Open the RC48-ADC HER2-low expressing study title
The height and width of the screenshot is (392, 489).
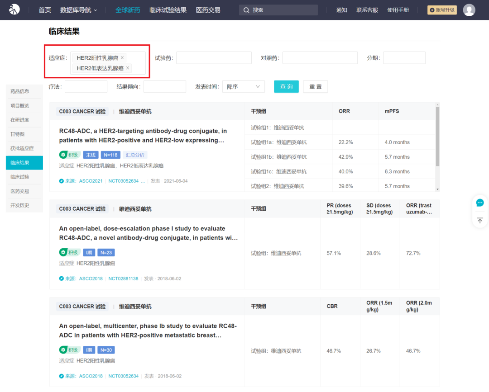click(x=143, y=136)
